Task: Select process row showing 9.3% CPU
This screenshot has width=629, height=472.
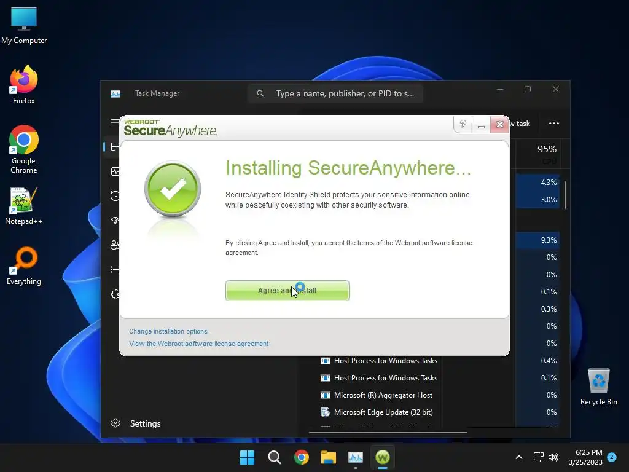Action: (x=537, y=240)
